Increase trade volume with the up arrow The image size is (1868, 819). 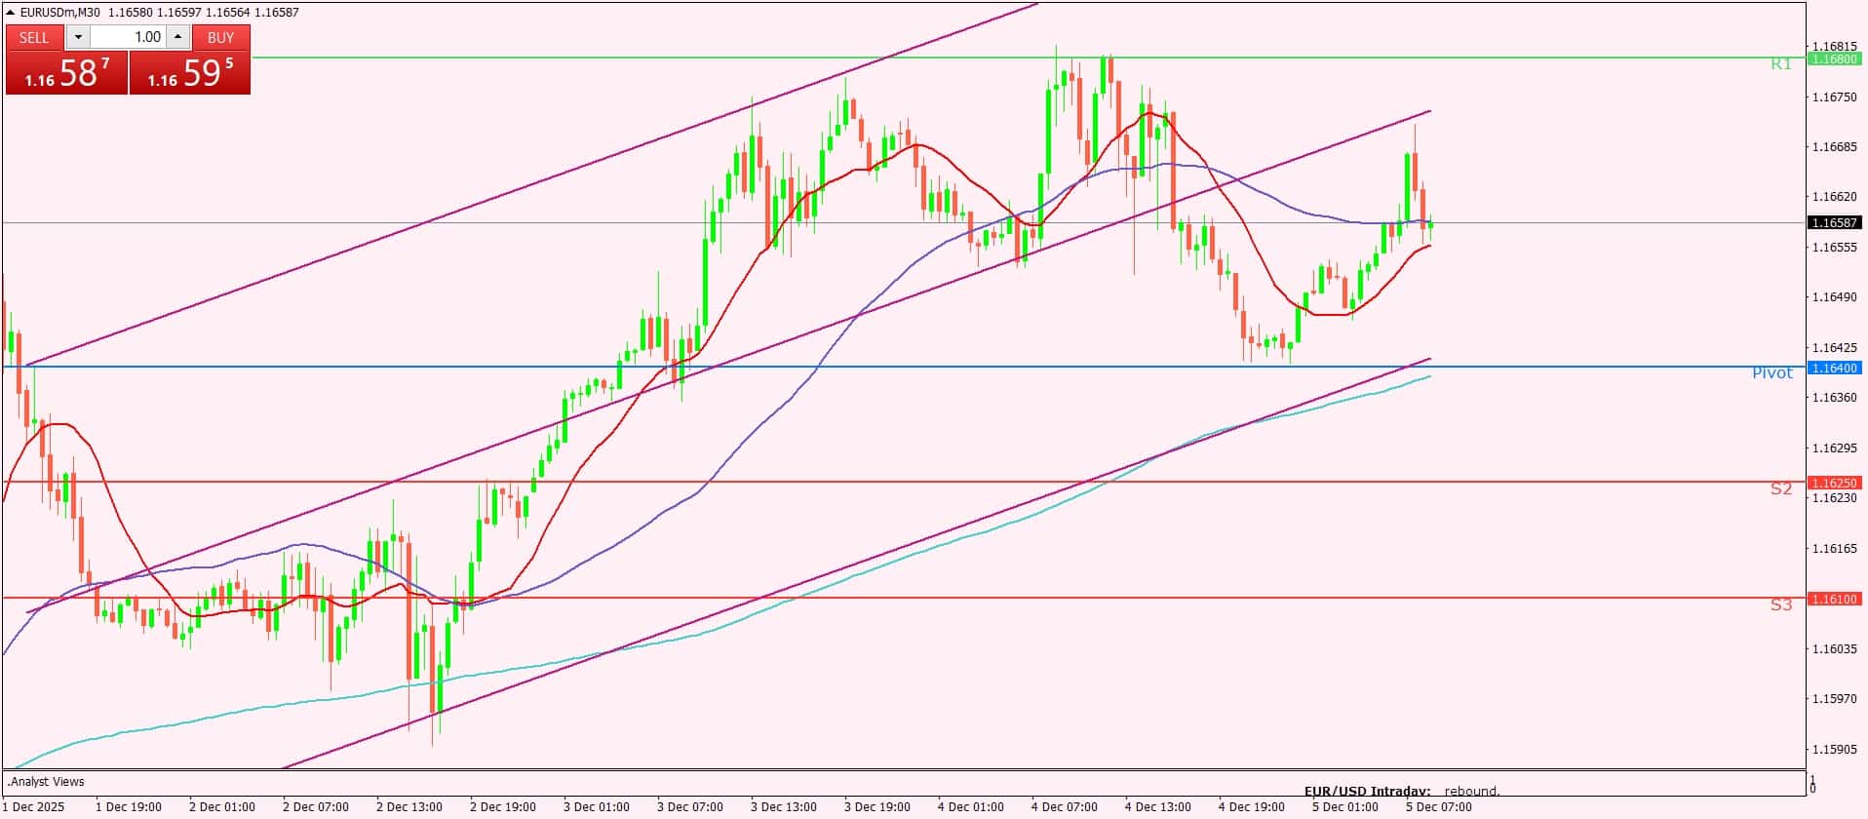pyautogui.click(x=177, y=37)
